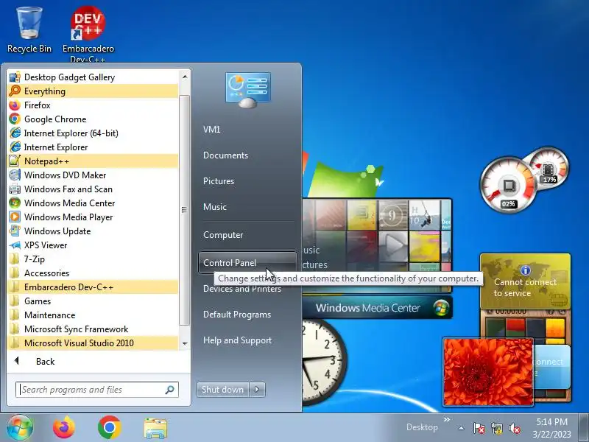Screen dimensions: 589x442
Task: Click programs list scroll down arrow
Action: [x=185, y=343]
